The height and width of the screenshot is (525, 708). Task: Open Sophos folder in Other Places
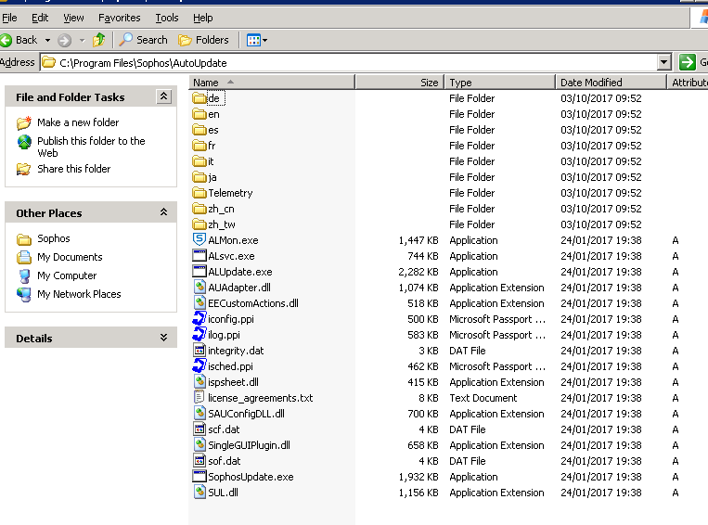[54, 238]
